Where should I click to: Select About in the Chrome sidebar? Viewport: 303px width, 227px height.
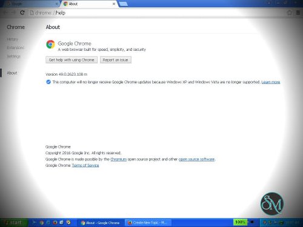(12, 73)
